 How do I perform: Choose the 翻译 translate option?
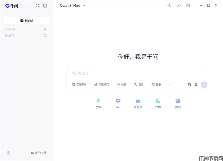(139, 85)
